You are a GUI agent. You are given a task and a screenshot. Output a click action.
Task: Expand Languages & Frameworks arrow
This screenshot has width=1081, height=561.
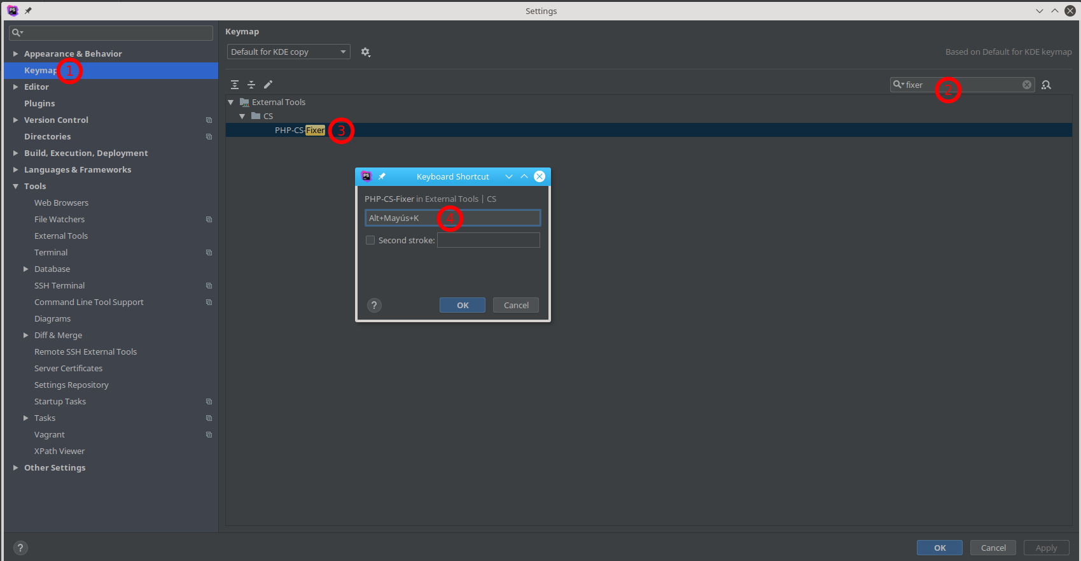[x=16, y=169]
